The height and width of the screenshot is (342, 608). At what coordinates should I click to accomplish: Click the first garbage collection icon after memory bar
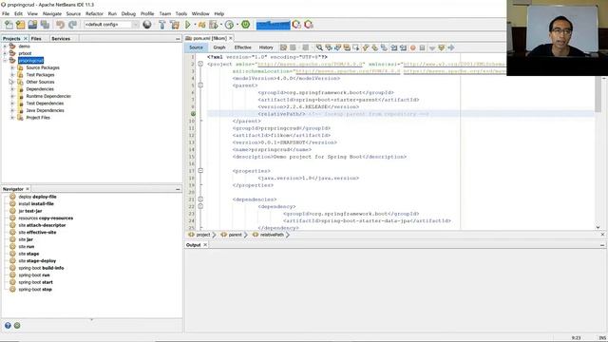(296, 25)
